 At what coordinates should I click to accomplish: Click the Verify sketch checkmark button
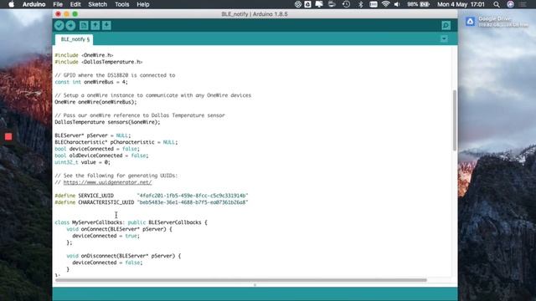click(x=59, y=25)
